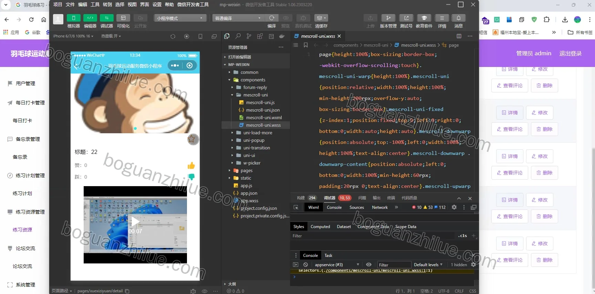Toggle the editor (编辑器) panel button
Screen dimensions: 595x294
pos(90,18)
